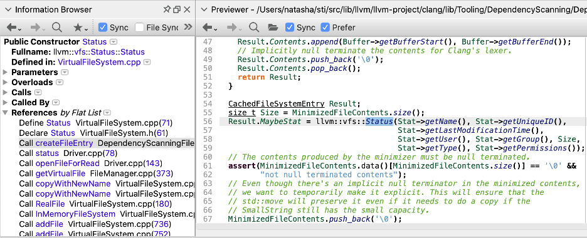Open dropdown next to Defined in VirtualFileSystem.cpp
Image resolution: width=587 pixels, height=238 pixels.
[147, 63]
